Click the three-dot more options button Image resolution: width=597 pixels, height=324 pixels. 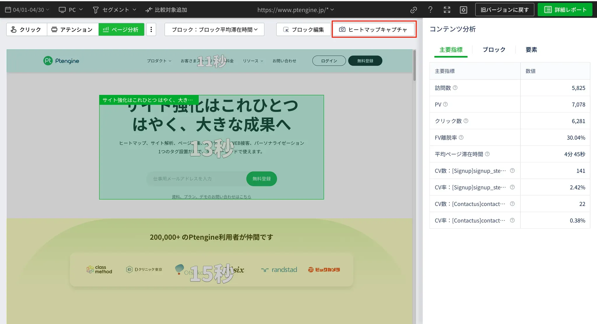[151, 29]
